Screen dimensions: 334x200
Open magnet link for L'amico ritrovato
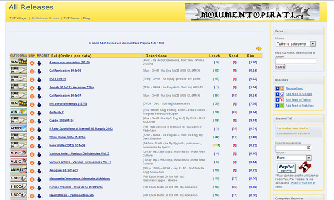[x=40, y=196]
